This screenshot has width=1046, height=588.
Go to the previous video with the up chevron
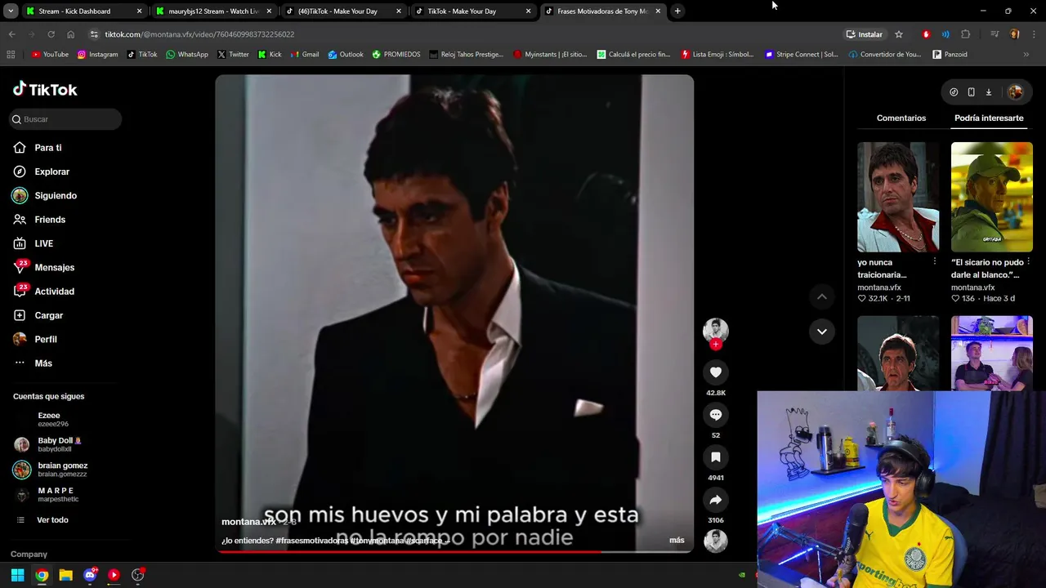[x=821, y=296]
